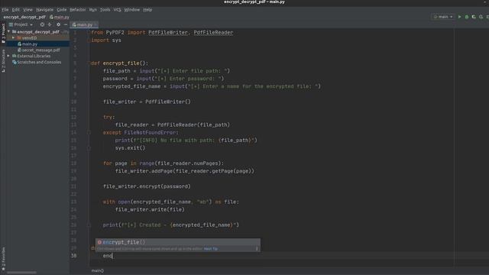Open the VCS menu
This screenshot has height=275, width=489.
(117, 10)
